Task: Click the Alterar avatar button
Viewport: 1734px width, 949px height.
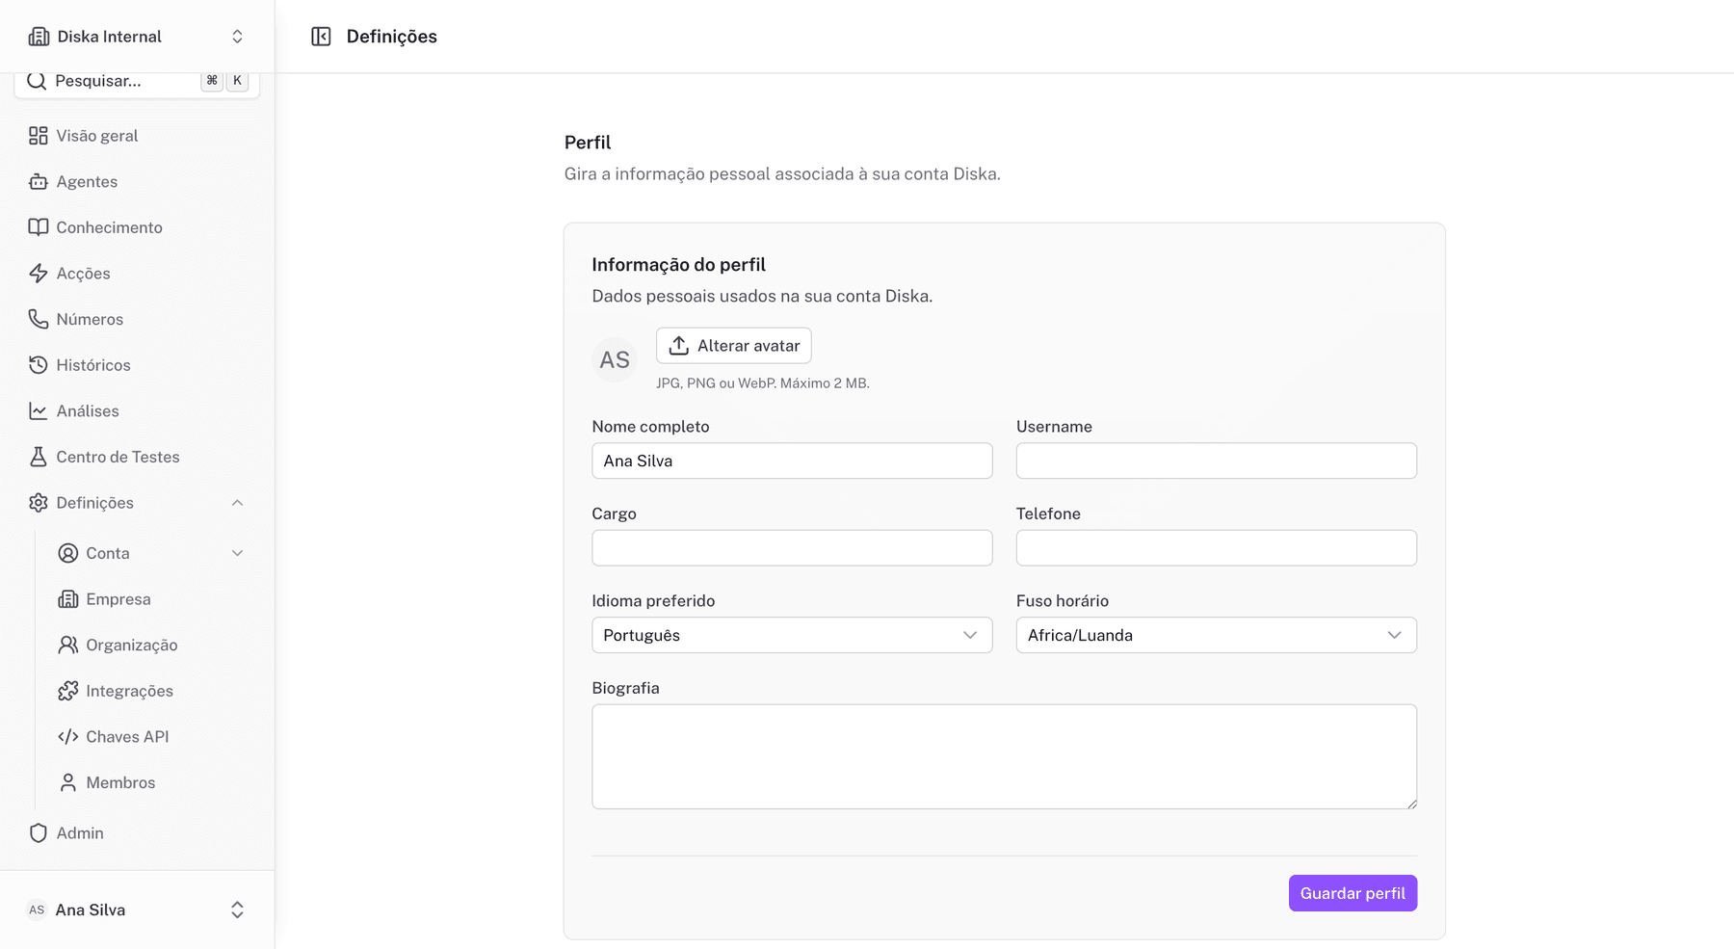Action: click(734, 346)
